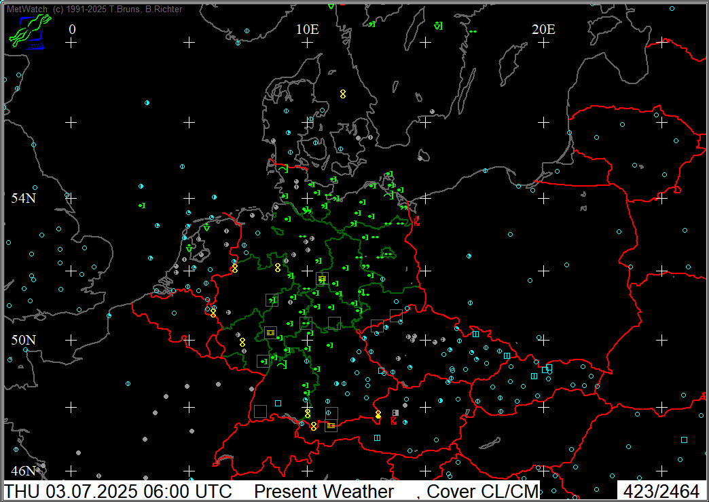Click the MetWatch copyright title text
The width and height of the screenshot is (709, 502).
94,9
